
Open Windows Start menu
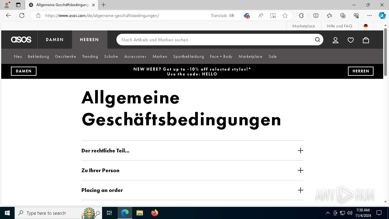pyautogui.click(x=7, y=213)
